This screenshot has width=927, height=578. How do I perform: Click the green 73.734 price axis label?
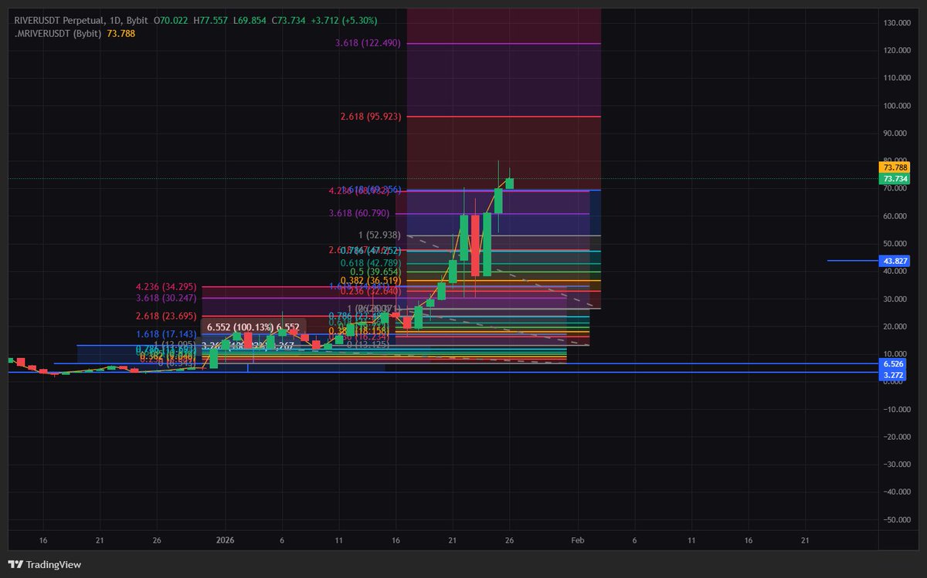pyautogui.click(x=895, y=178)
